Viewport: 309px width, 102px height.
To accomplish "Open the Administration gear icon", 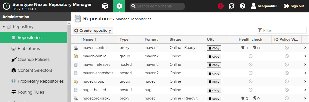I will pos(119,6).
